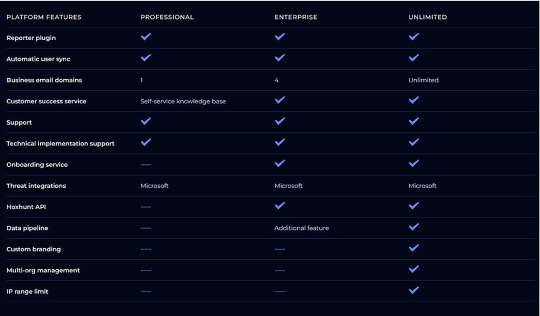
Task: Click the Platform Features heading
Action: click(44, 17)
